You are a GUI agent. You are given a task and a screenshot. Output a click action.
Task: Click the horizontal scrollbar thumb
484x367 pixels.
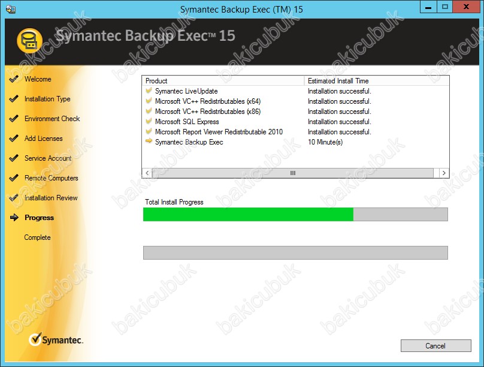[x=293, y=173]
